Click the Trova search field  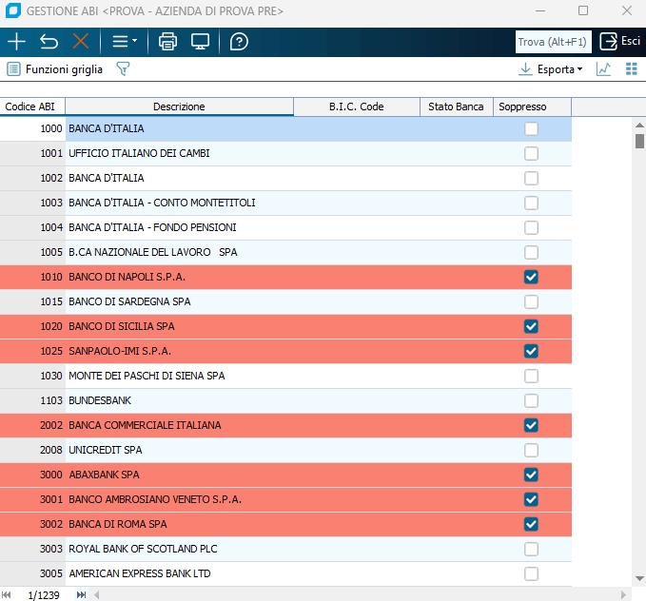[x=553, y=42]
